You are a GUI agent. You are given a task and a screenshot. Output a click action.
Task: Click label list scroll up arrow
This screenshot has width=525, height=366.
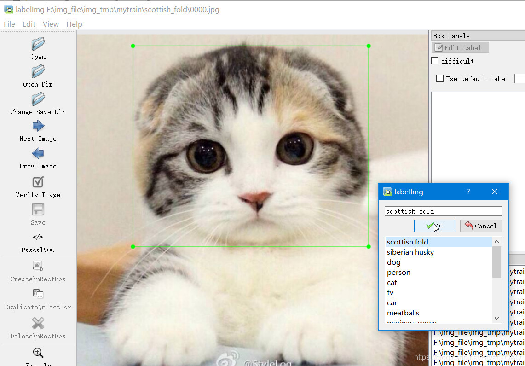point(497,241)
